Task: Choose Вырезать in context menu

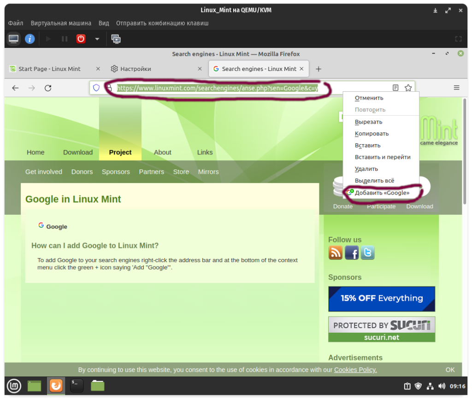Action: pyautogui.click(x=381, y=122)
